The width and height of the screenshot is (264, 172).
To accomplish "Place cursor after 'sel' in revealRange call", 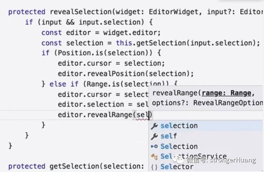I will [149, 115].
